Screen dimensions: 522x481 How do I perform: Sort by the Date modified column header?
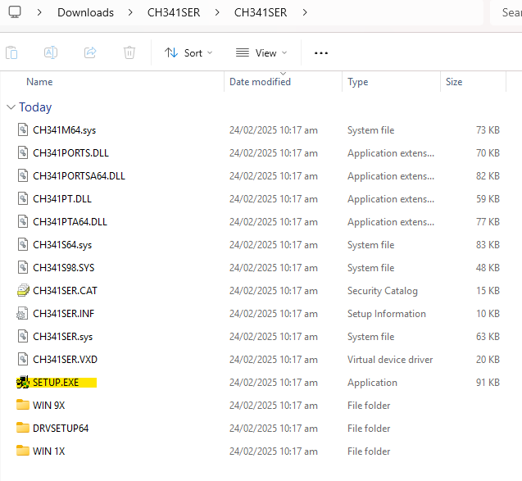click(x=260, y=82)
